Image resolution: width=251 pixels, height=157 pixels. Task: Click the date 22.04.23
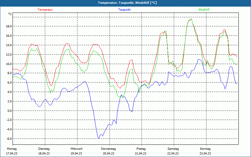point(173,154)
